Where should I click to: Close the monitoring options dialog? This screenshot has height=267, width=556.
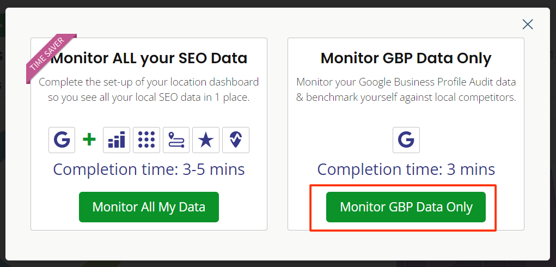click(528, 24)
